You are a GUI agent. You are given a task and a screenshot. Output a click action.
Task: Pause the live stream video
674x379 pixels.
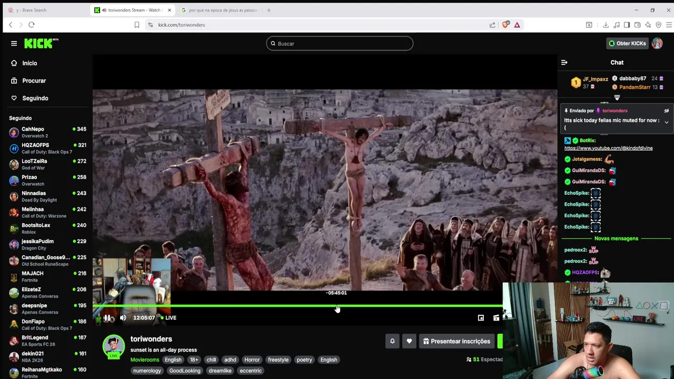coord(107,318)
